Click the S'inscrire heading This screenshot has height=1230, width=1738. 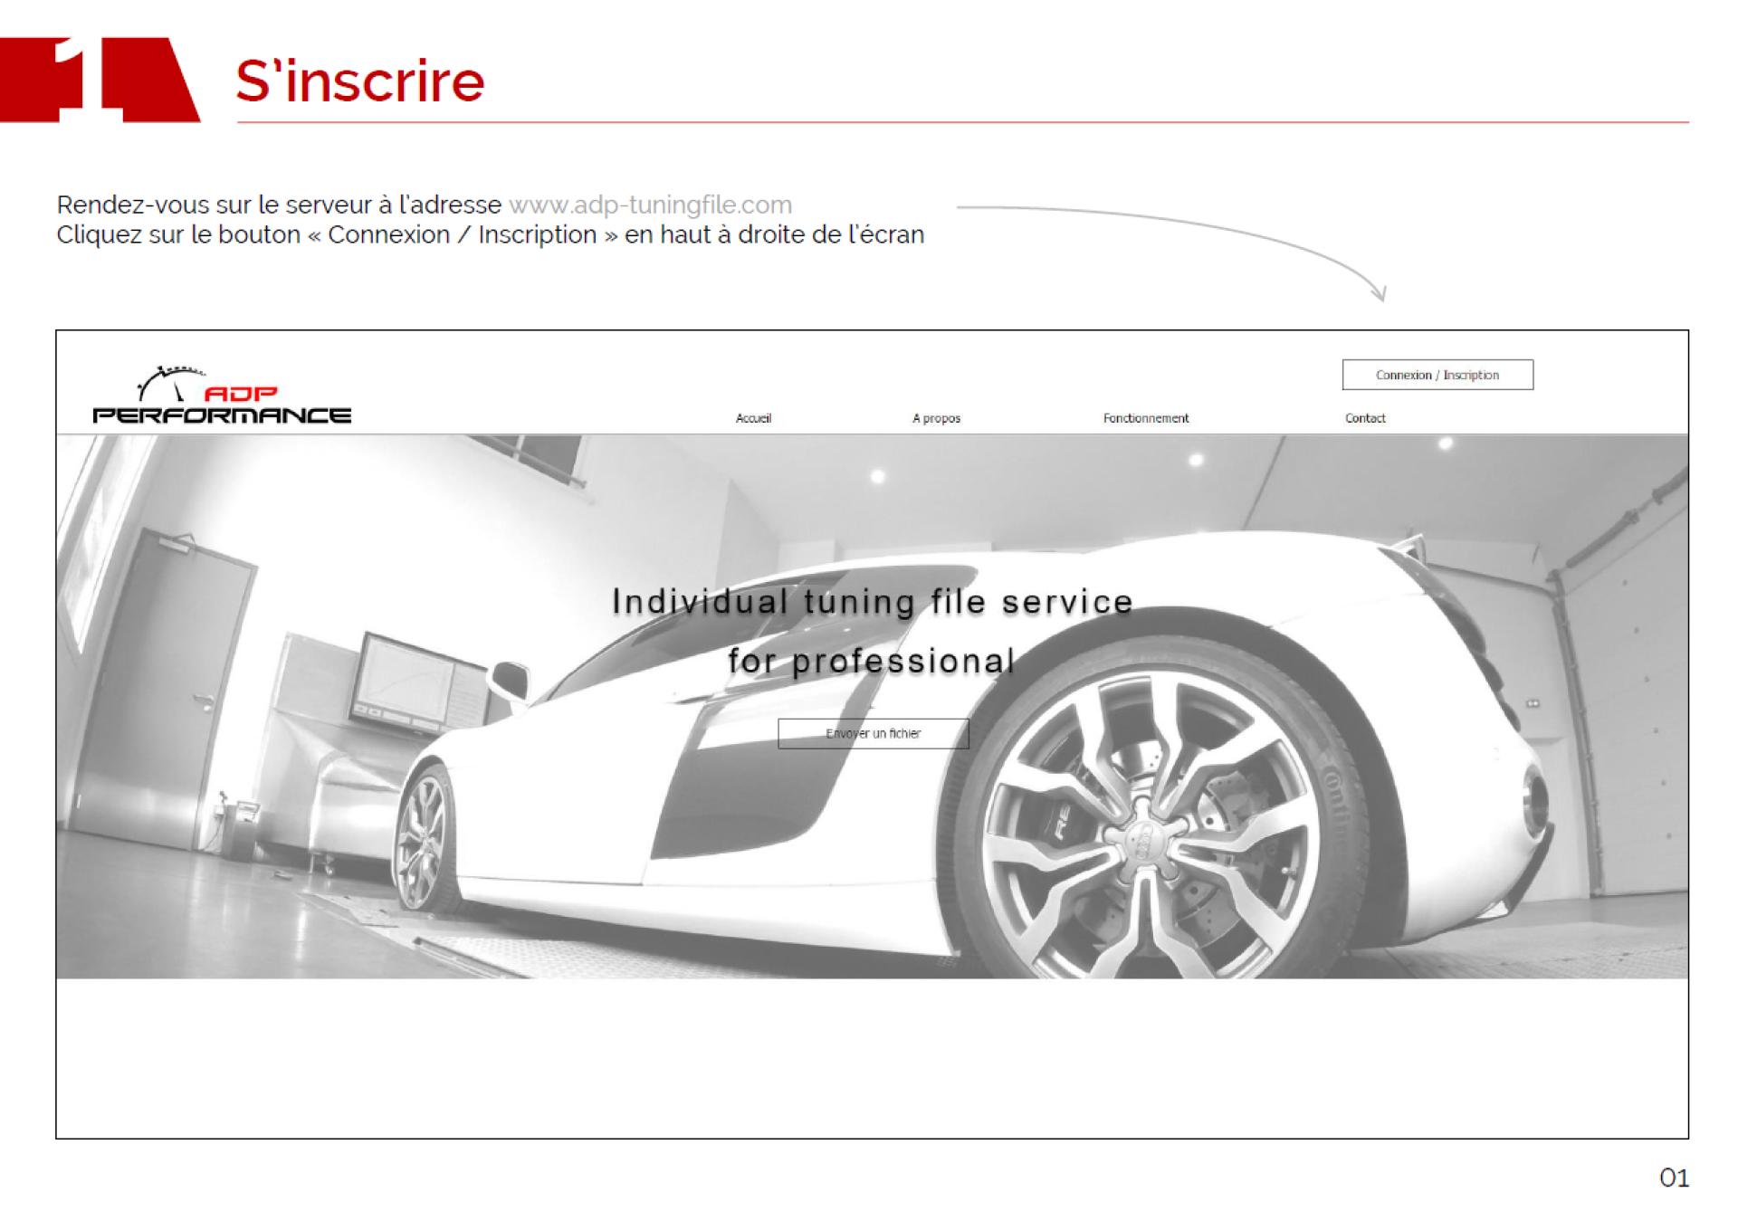[360, 81]
